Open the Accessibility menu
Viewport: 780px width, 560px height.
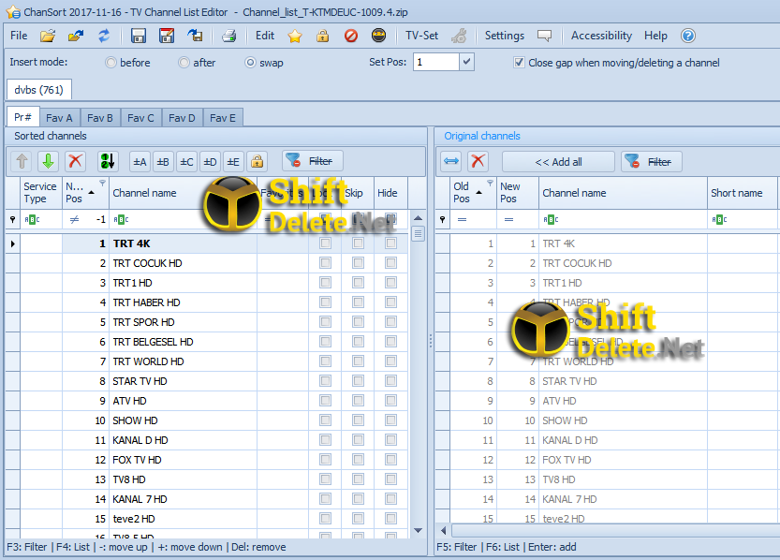[x=601, y=36]
